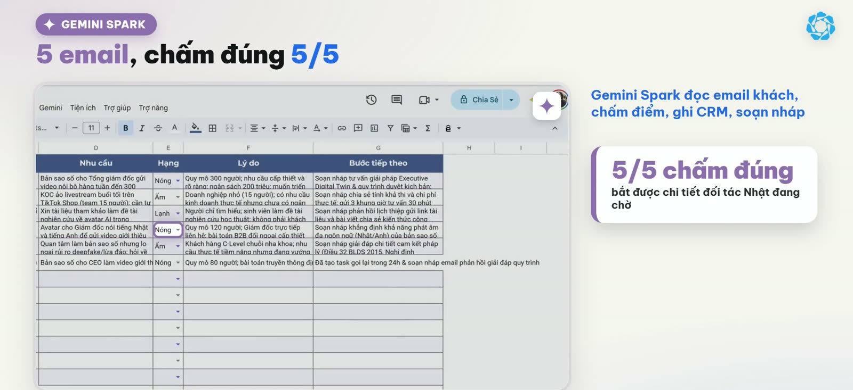Select cell 'Người chỉ tìm hiểu; sinh viên làm đề tài'

pos(248,214)
